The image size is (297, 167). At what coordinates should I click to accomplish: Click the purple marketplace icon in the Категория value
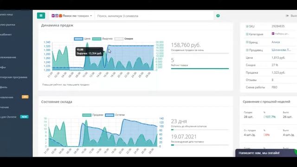(x=273, y=34)
